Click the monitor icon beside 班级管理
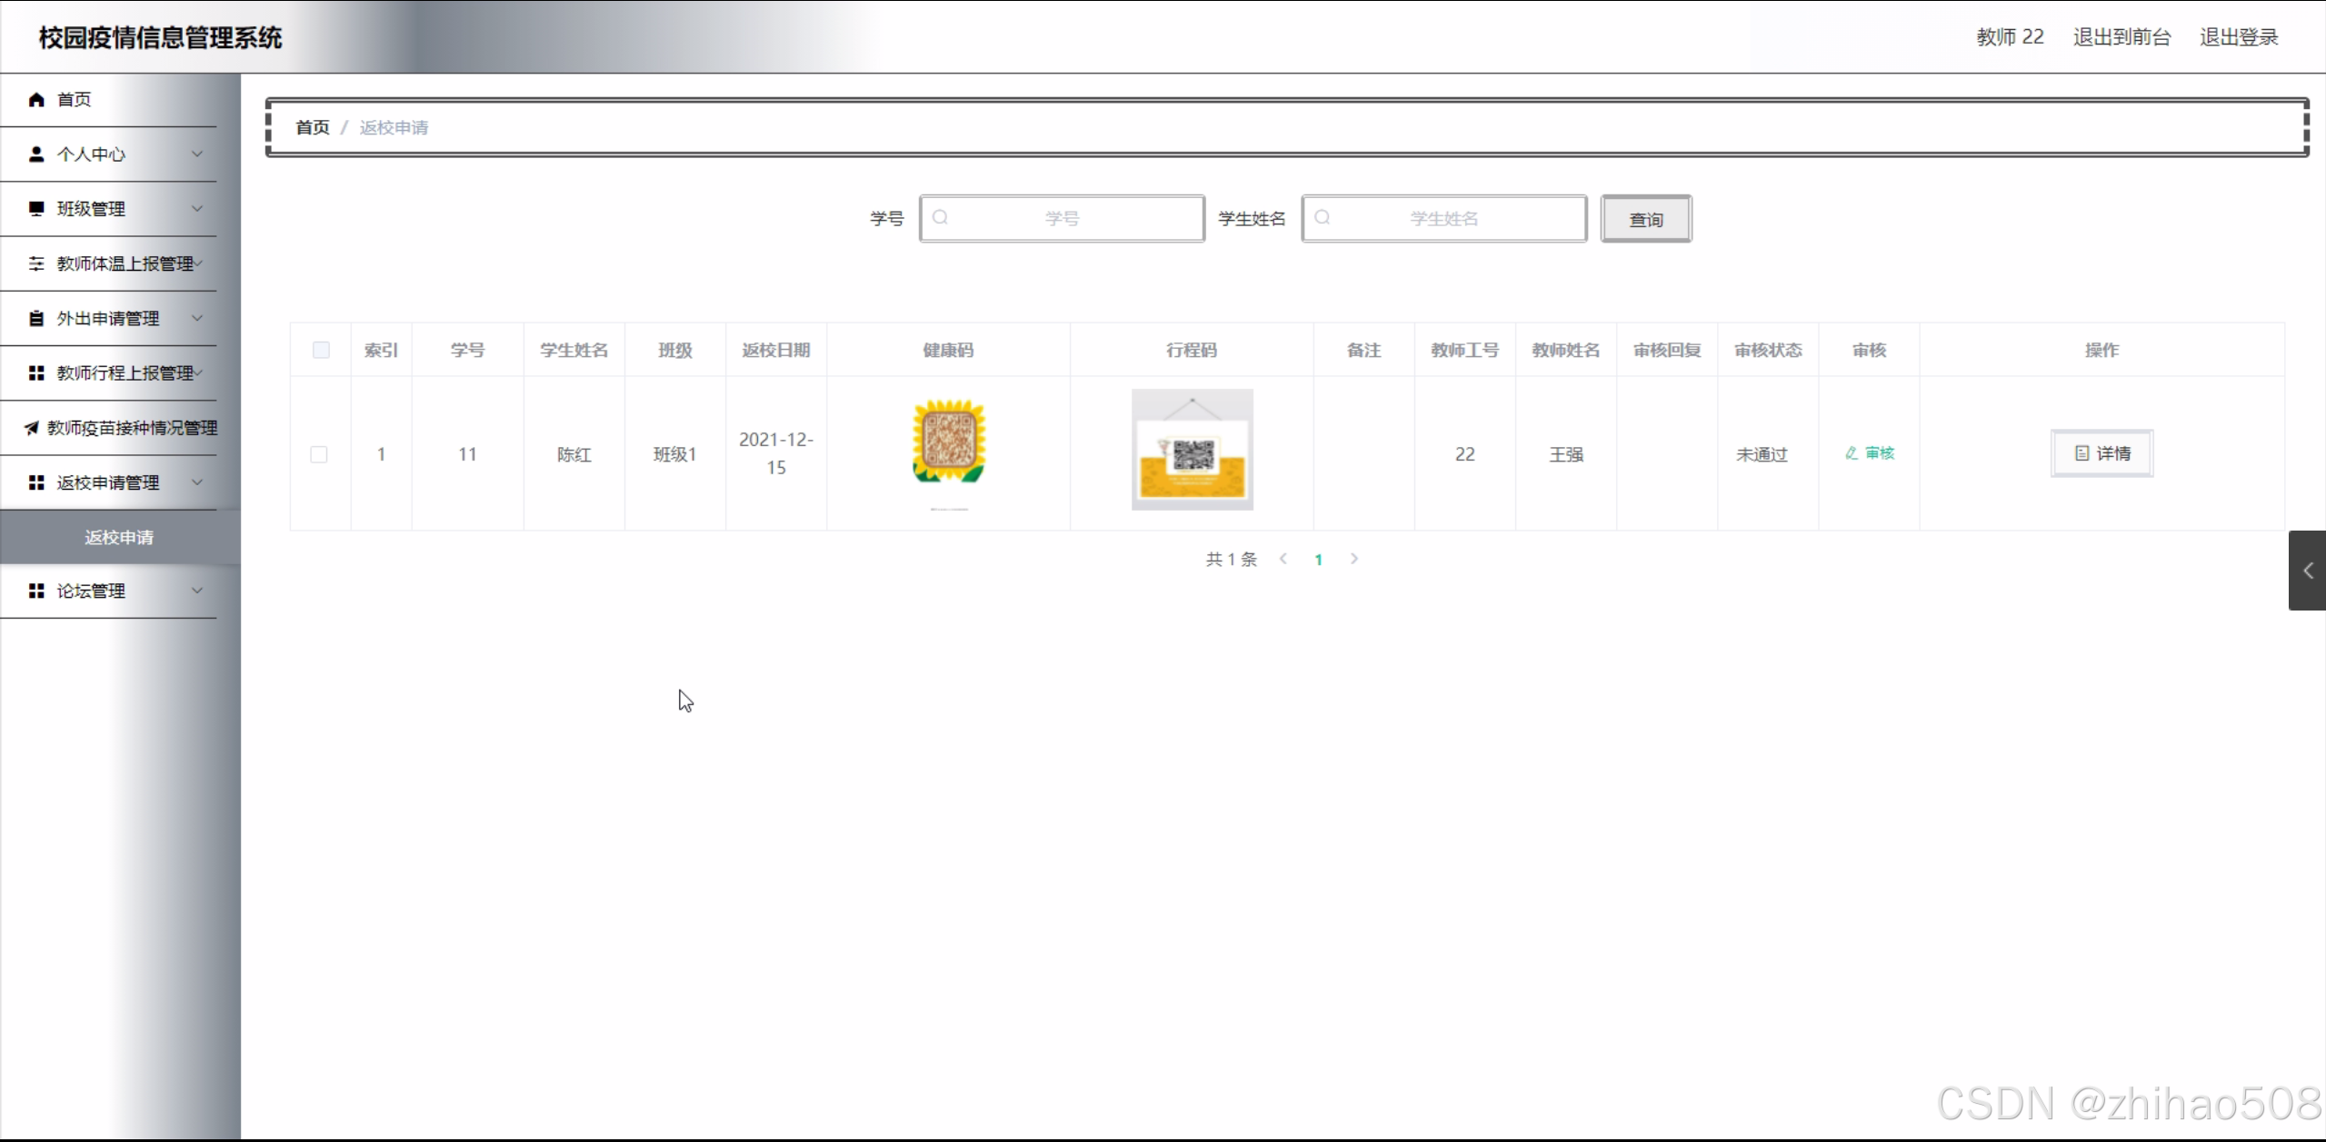Screen dimensions: 2326x1142 click(36, 209)
